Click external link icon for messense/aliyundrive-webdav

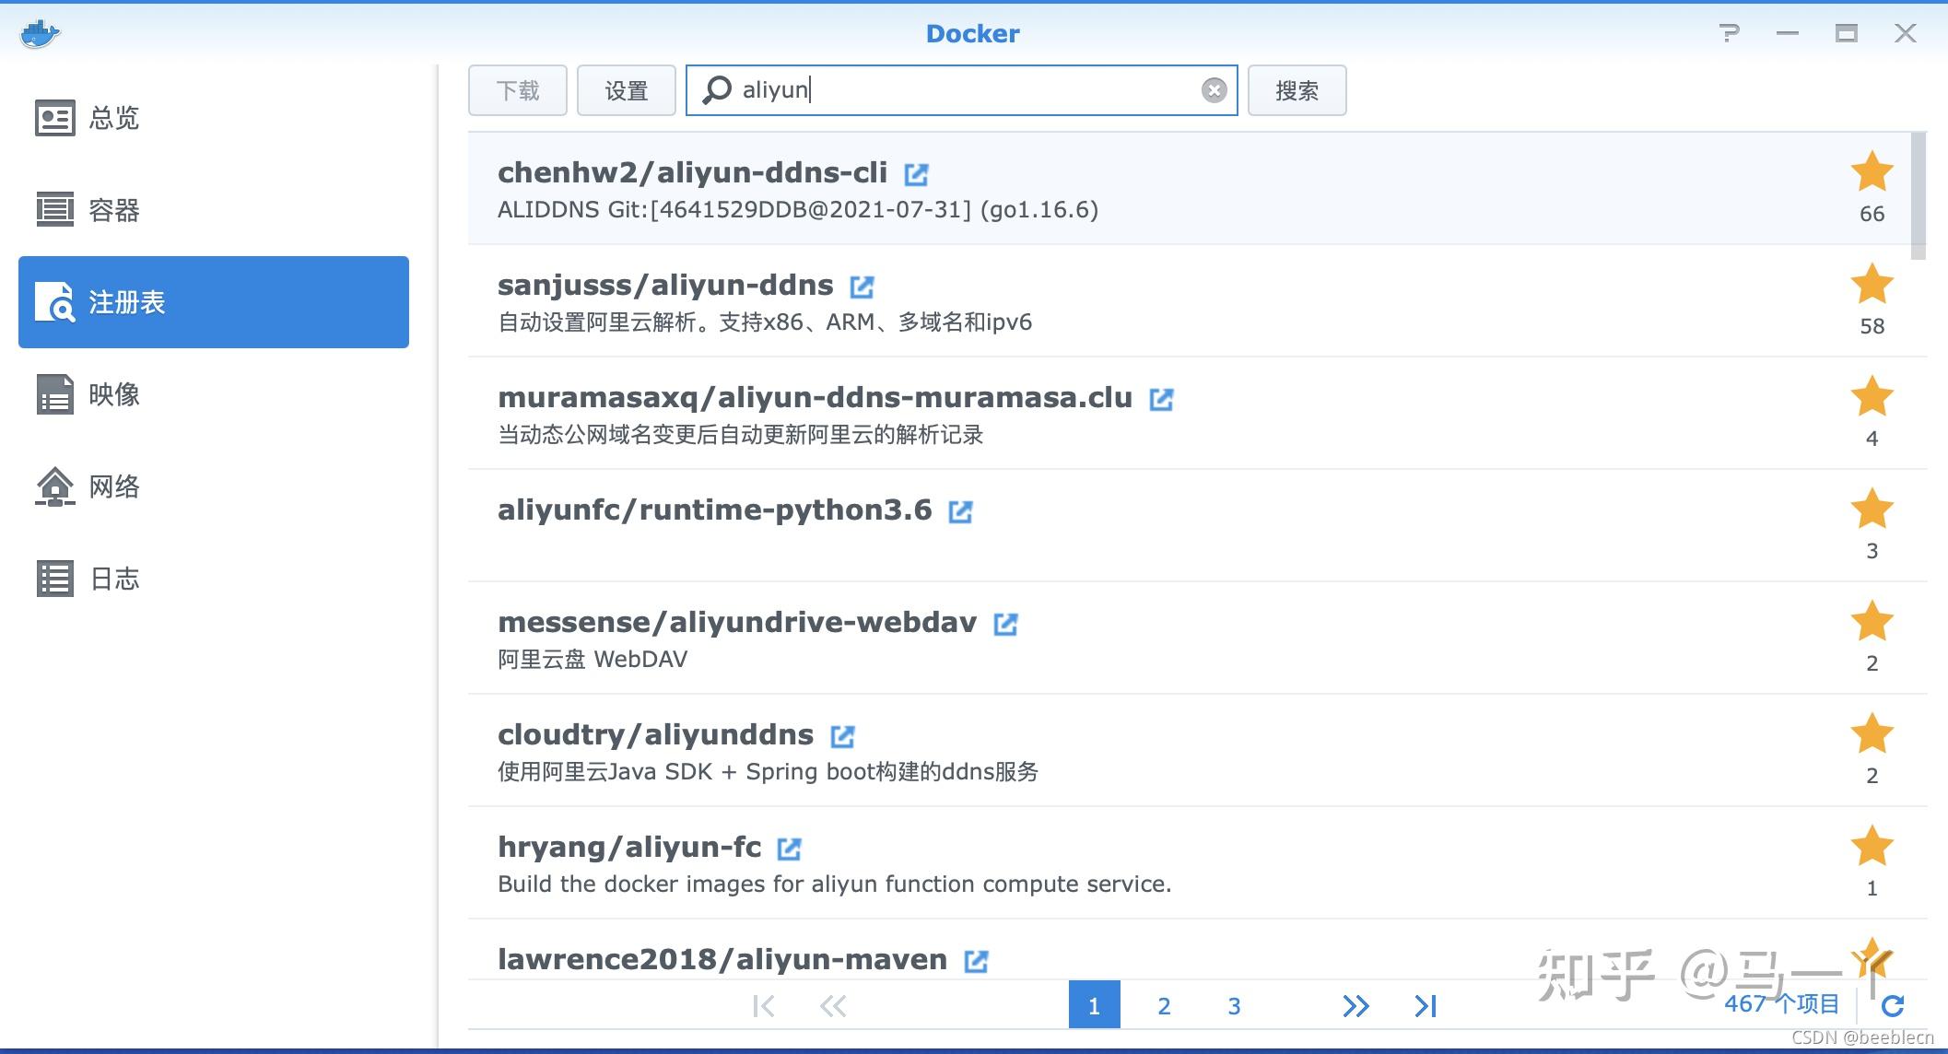coord(1005,624)
